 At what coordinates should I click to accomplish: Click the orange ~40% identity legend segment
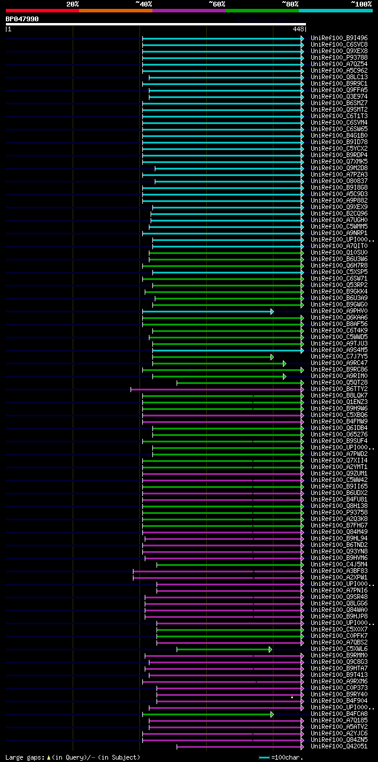pyautogui.click(x=115, y=10)
